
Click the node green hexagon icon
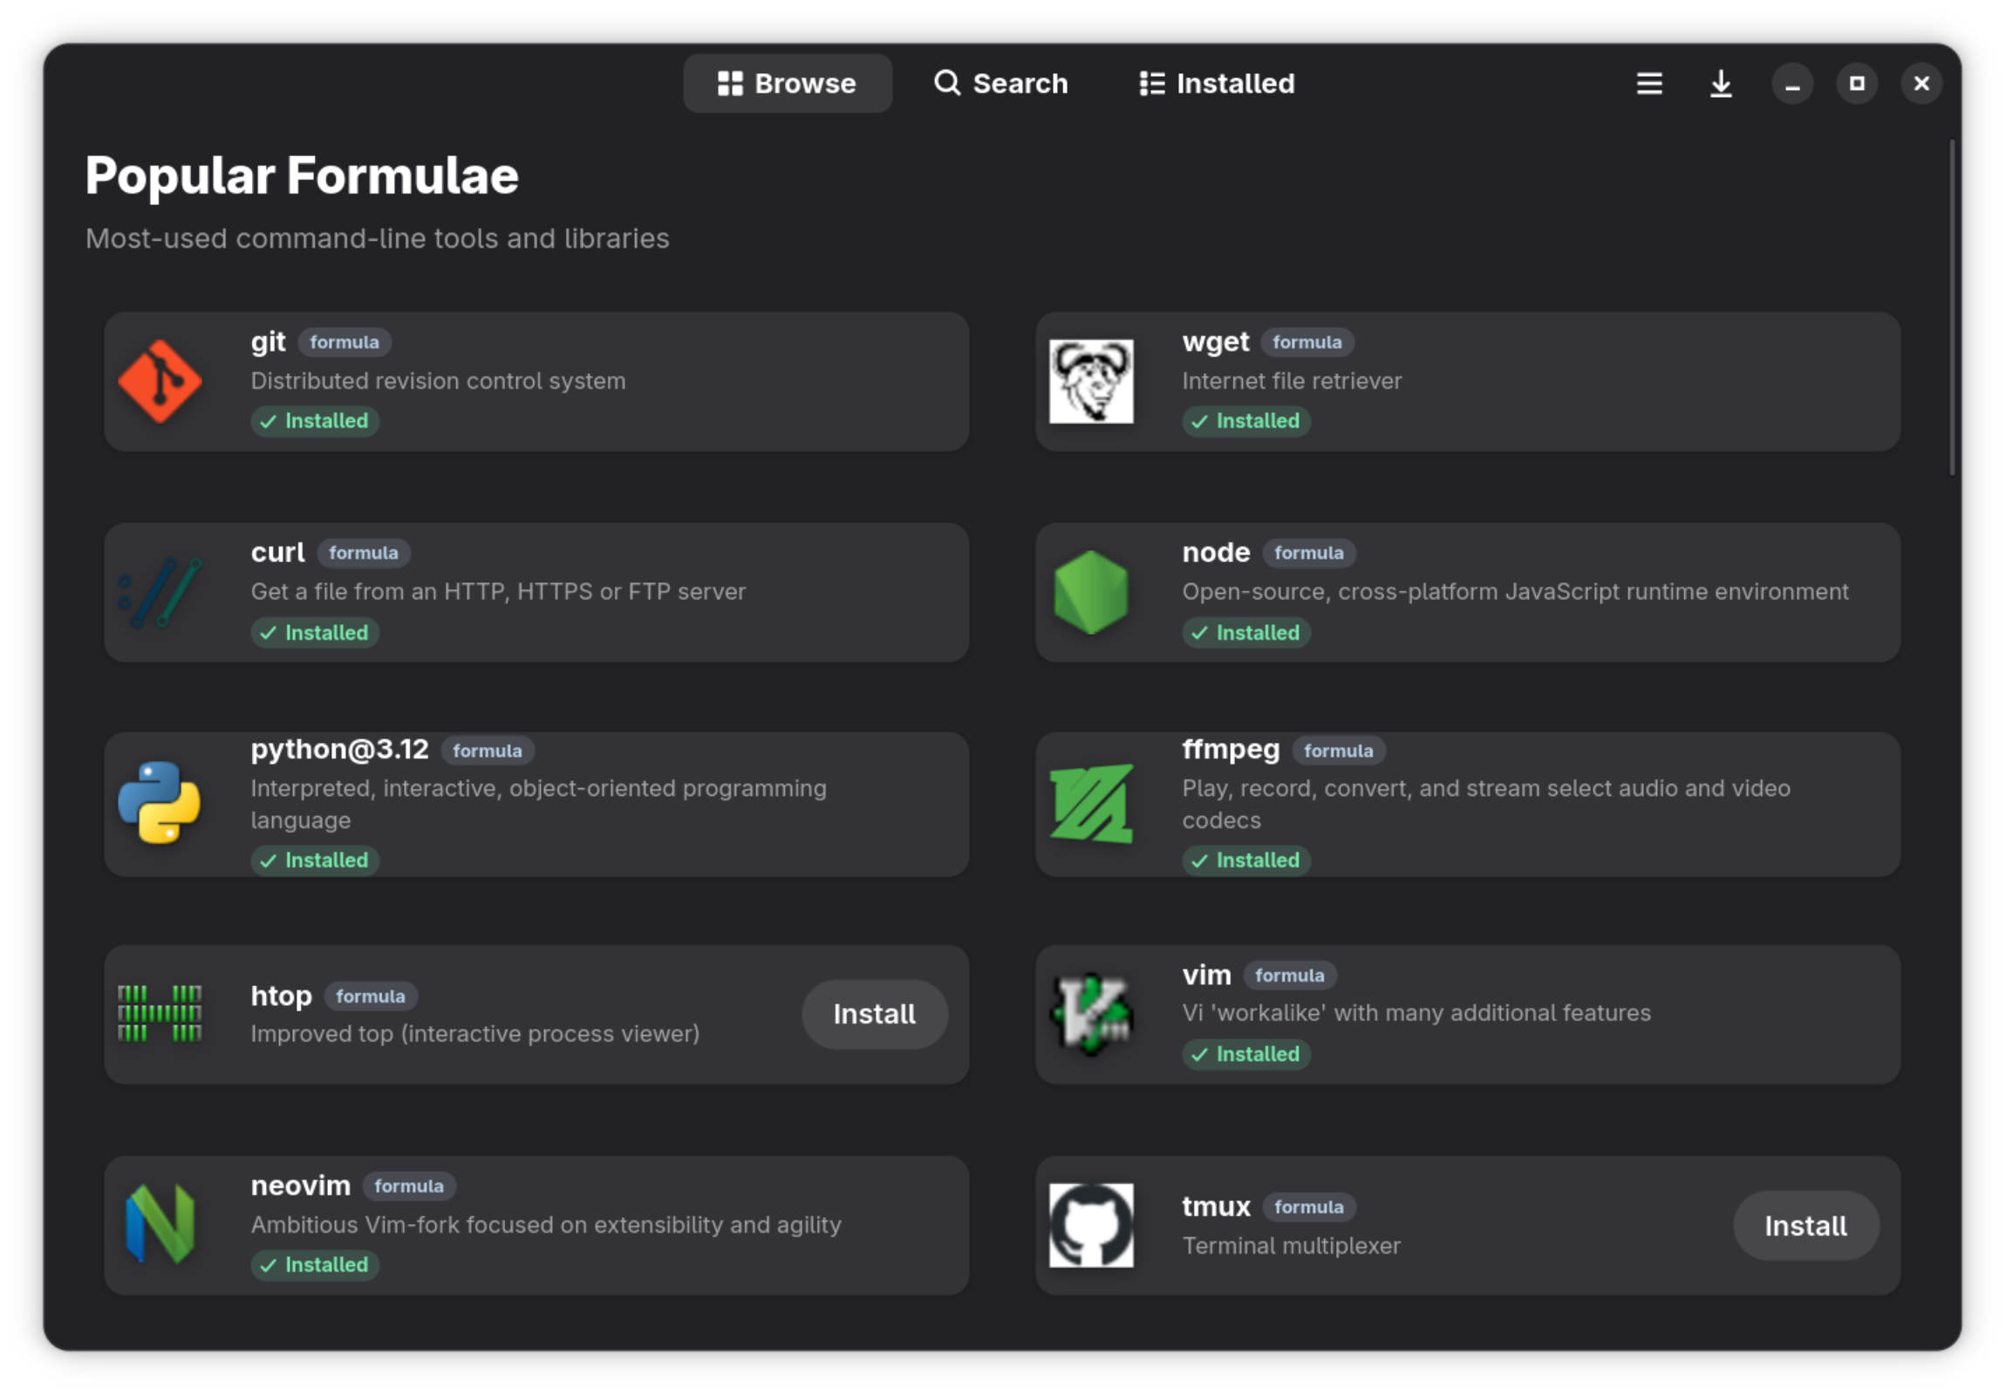(x=1091, y=592)
